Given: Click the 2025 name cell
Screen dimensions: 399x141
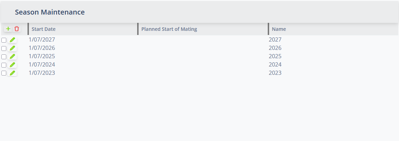Looking at the screenshot, I should pyautogui.click(x=275, y=56).
